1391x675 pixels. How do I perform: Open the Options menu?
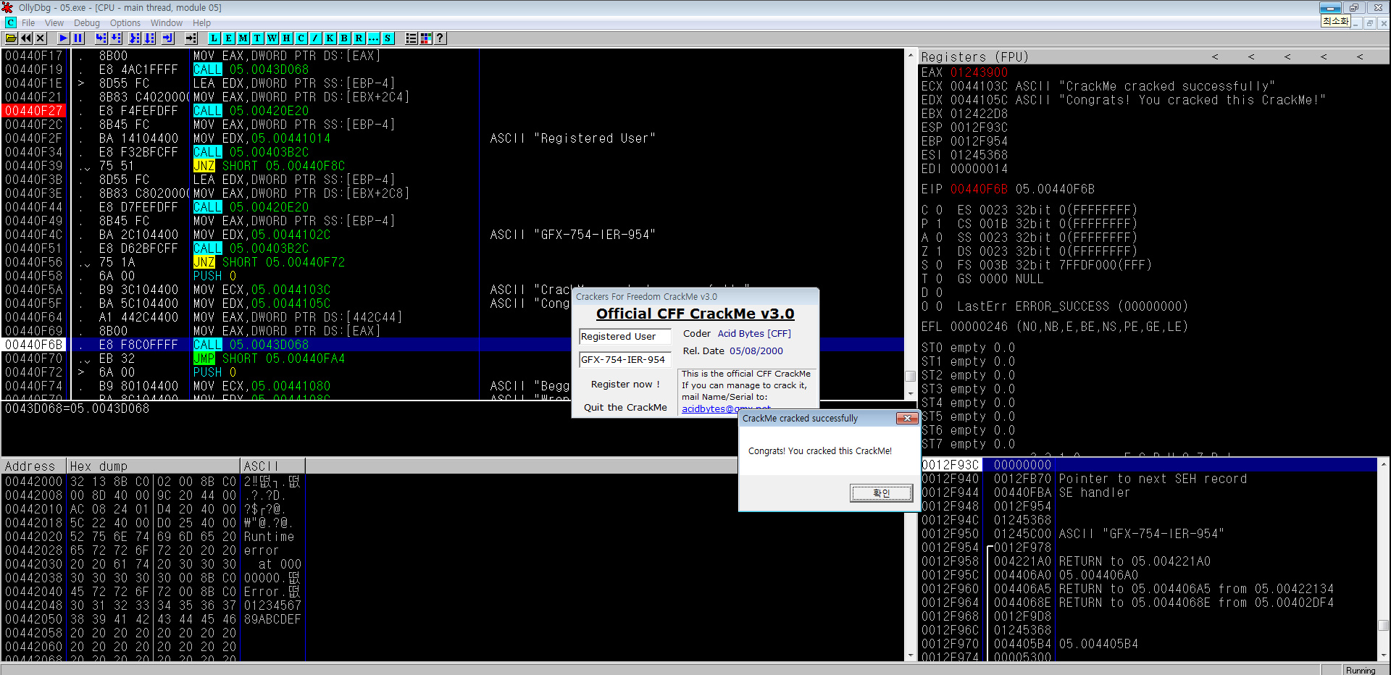pyautogui.click(x=125, y=23)
